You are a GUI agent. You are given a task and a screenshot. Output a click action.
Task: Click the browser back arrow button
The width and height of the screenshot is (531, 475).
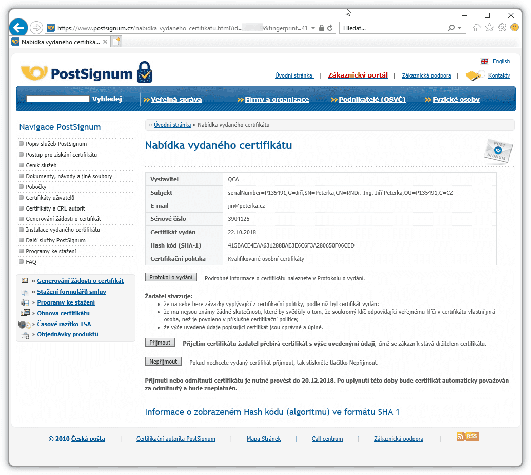tap(18, 27)
